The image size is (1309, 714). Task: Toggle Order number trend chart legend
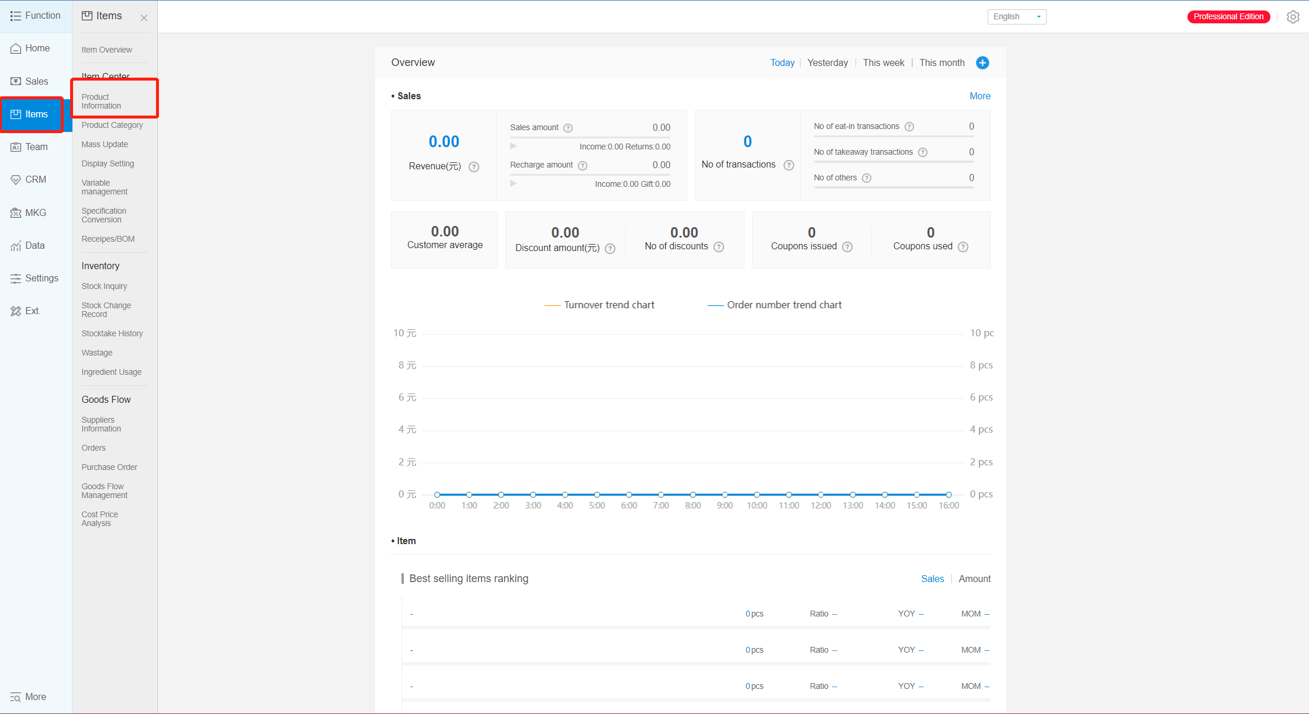pos(775,305)
